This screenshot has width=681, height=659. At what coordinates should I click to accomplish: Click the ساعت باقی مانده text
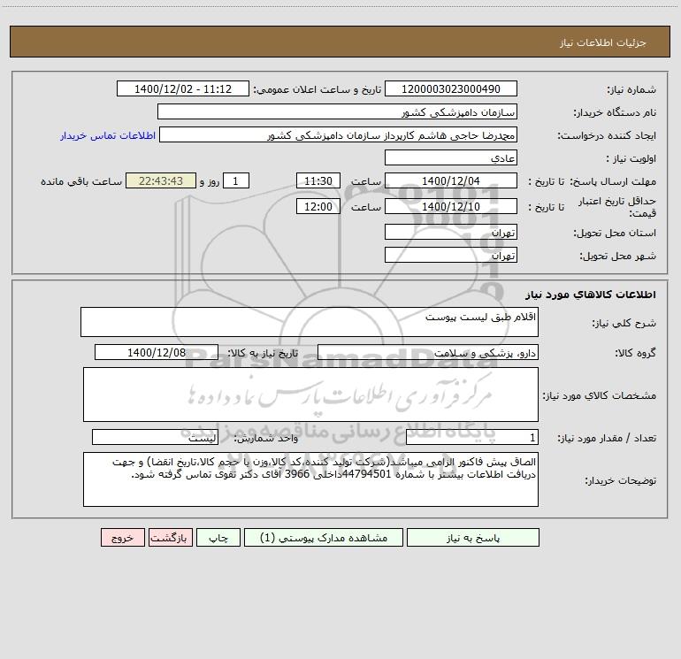[81, 181]
